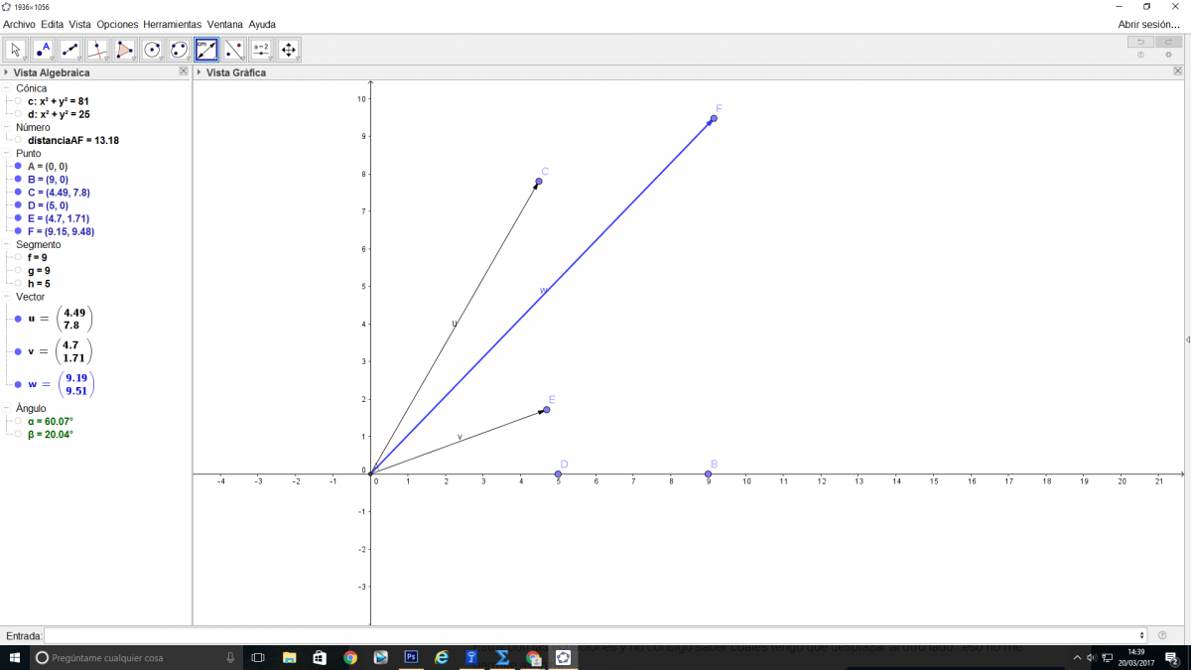Pick the Circle with Center tool
The image size is (1191, 670).
click(x=152, y=49)
